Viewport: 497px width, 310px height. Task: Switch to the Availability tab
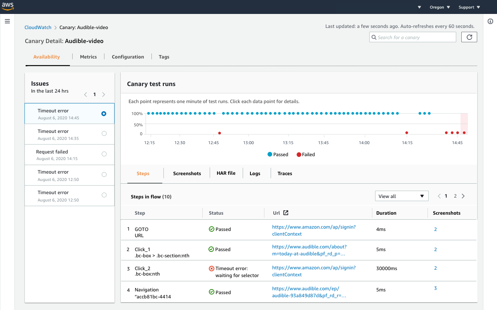47,57
